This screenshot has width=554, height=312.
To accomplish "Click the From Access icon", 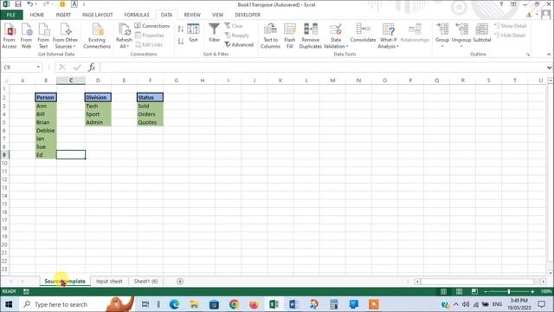I will click(x=10, y=36).
